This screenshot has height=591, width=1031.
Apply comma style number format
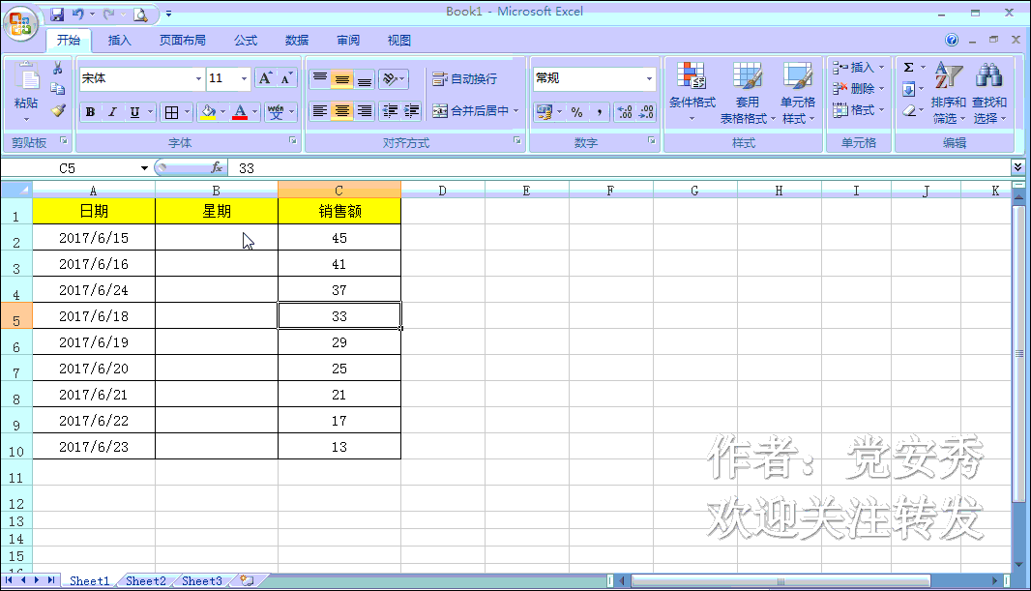[599, 112]
